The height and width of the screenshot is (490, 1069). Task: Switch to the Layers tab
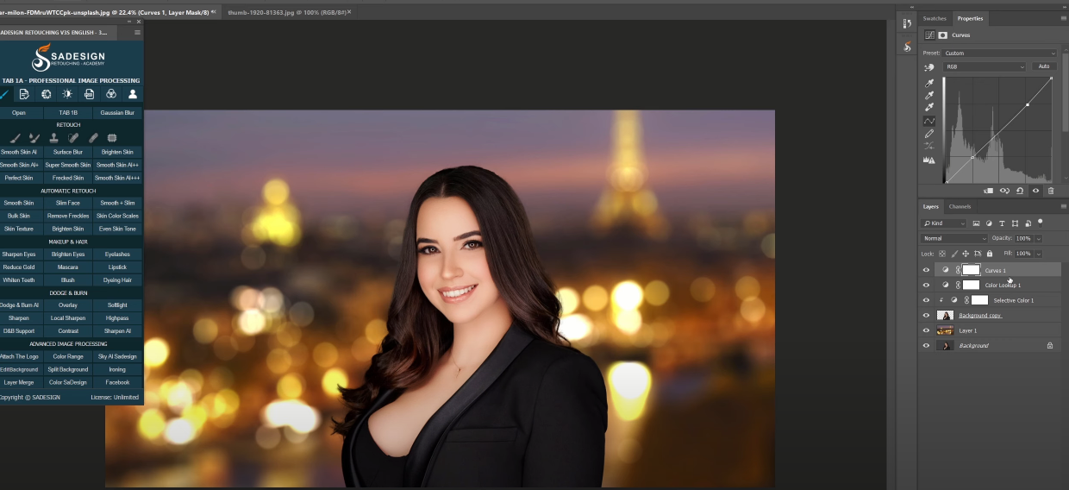(x=931, y=206)
